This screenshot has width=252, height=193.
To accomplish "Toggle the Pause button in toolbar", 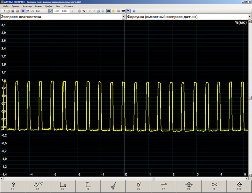I will pos(23,11).
